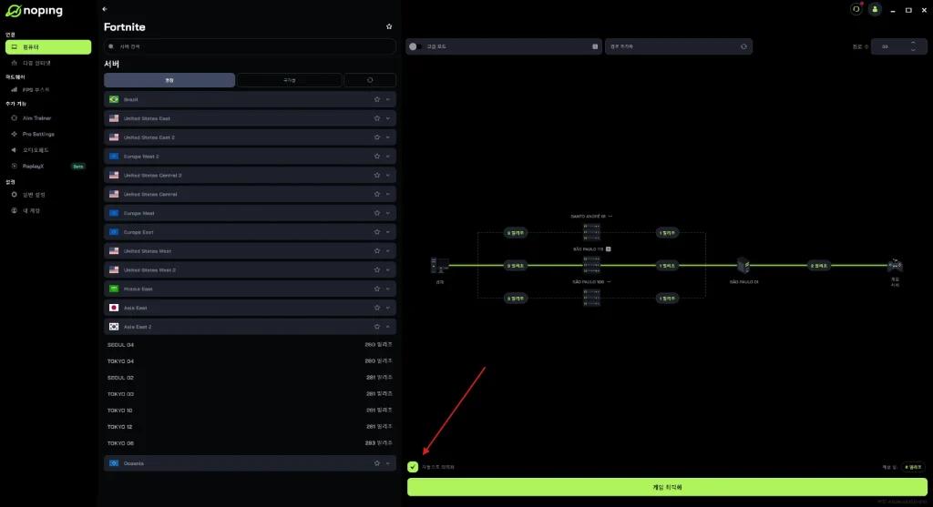Click the Japan flag on Asia East

[114, 308]
